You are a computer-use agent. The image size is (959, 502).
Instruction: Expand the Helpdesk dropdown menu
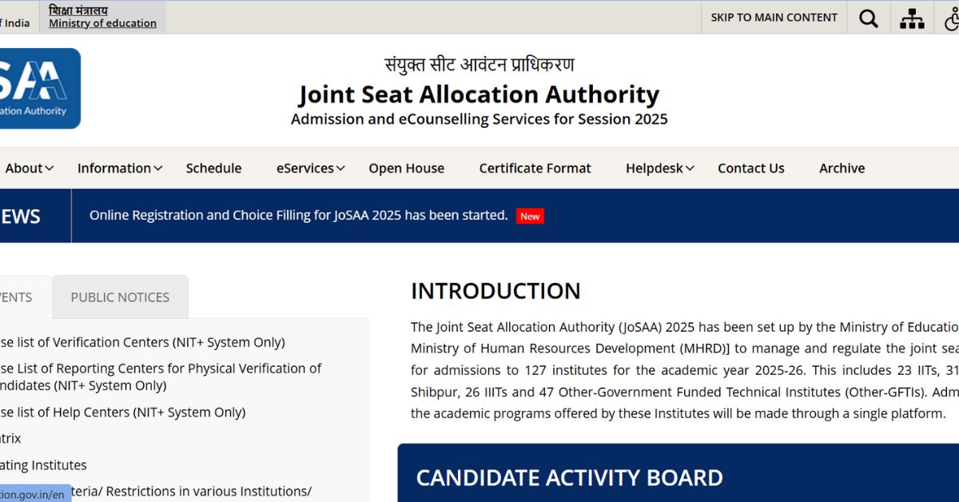[x=660, y=168]
